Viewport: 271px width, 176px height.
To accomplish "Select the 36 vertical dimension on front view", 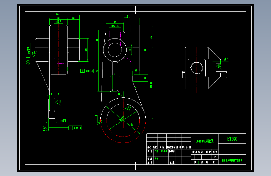I will [x=97, y=40].
